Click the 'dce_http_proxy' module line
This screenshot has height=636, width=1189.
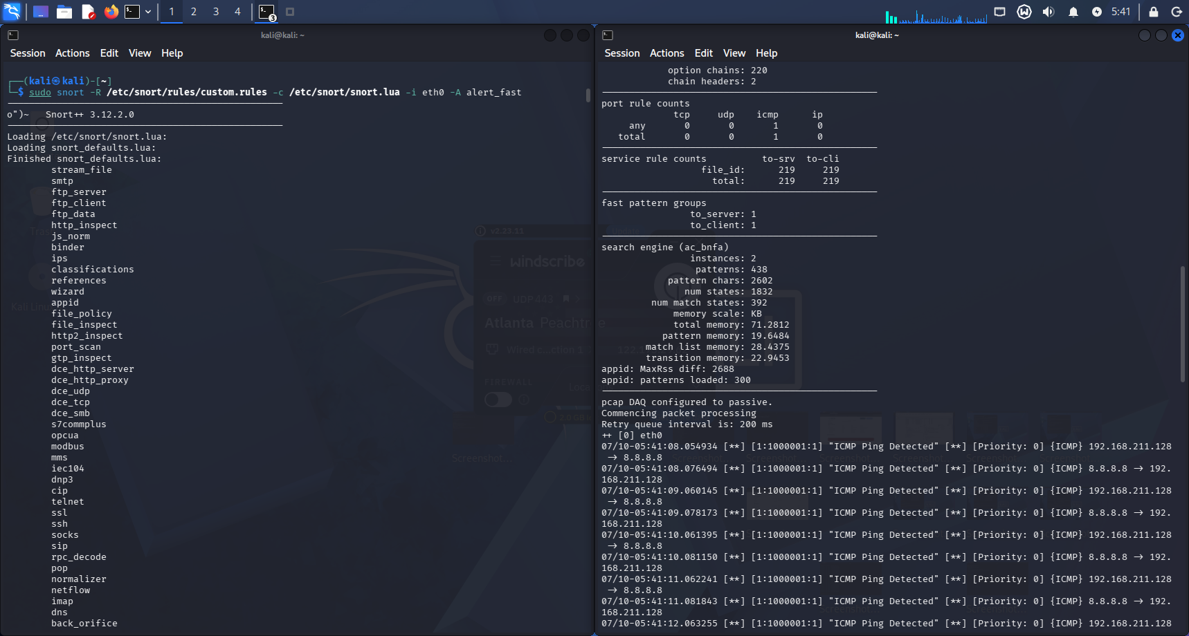click(90, 380)
